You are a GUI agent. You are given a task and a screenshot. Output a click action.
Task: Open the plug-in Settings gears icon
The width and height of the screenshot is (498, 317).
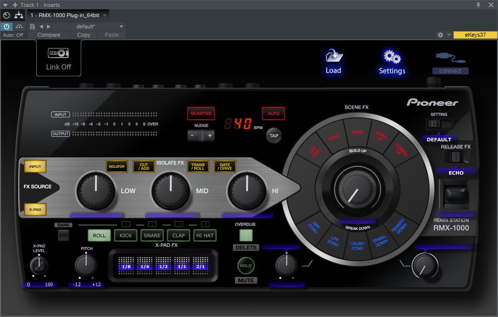(x=392, y=56)
